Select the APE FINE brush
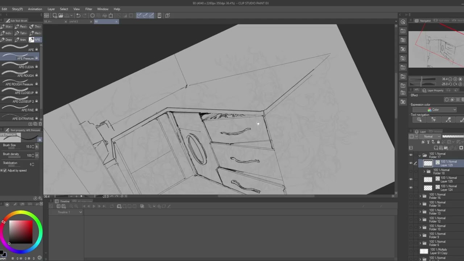 (x=20, y=108)
